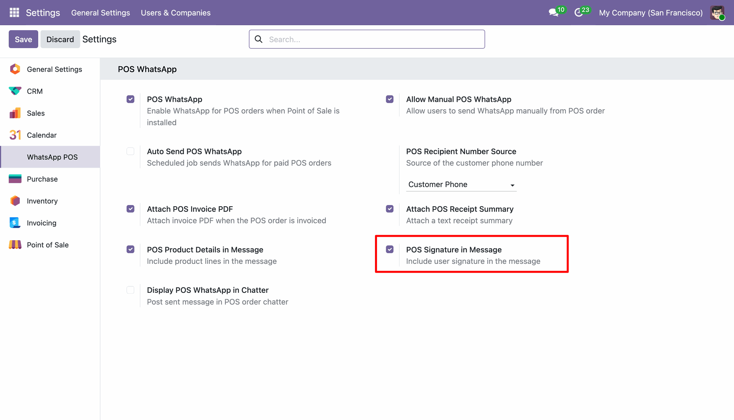The image size is (734, 420).
Task: Click the Settings breadcrumb title
Action: click(99, 39)
